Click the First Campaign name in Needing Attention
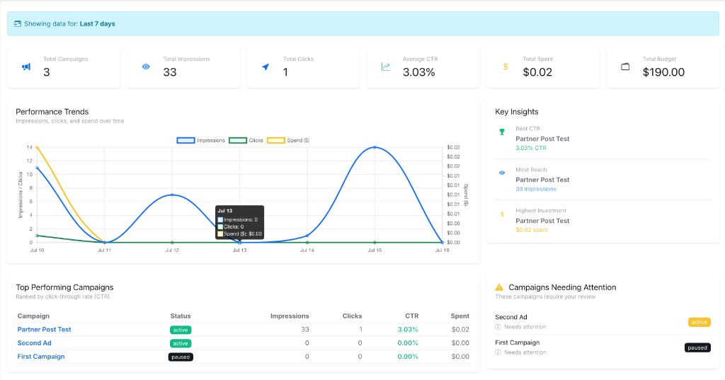Viewport: 725px width, 380px height. coord(518,342)
